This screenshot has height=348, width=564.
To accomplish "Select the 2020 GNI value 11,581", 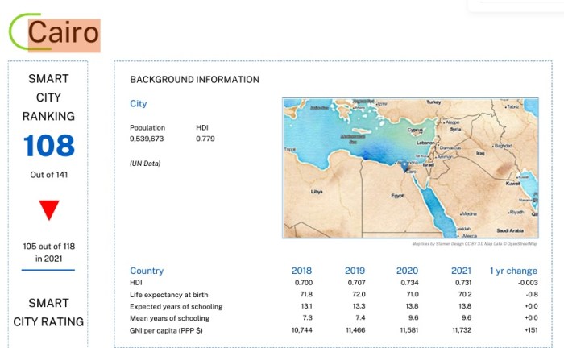I will tap(409, 330).
